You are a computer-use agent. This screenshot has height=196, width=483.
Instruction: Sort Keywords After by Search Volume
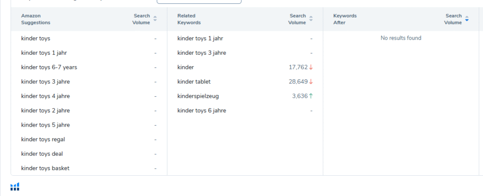tap(466, 19)
